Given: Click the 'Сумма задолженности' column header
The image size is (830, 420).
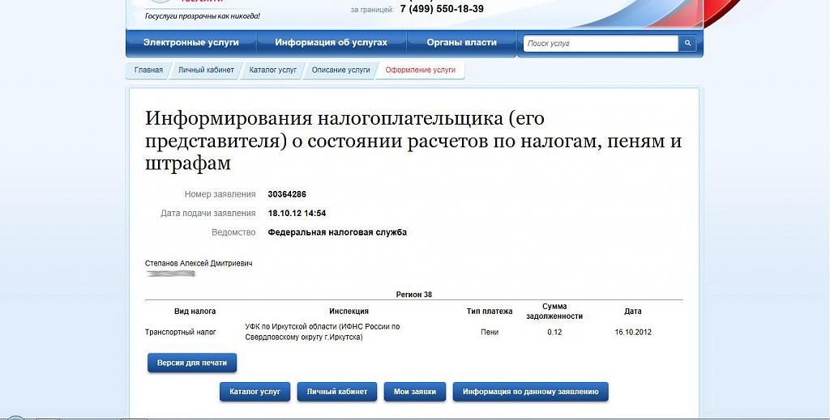Looking at the screenshot, I should pos(554,312).
